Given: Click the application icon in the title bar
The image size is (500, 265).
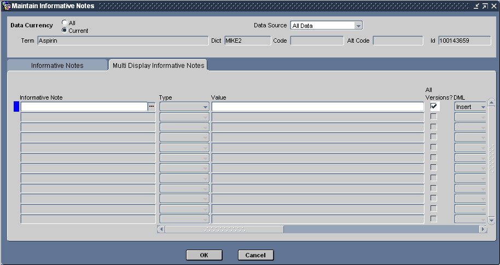Looking at the screenshot, I should 7,6.
